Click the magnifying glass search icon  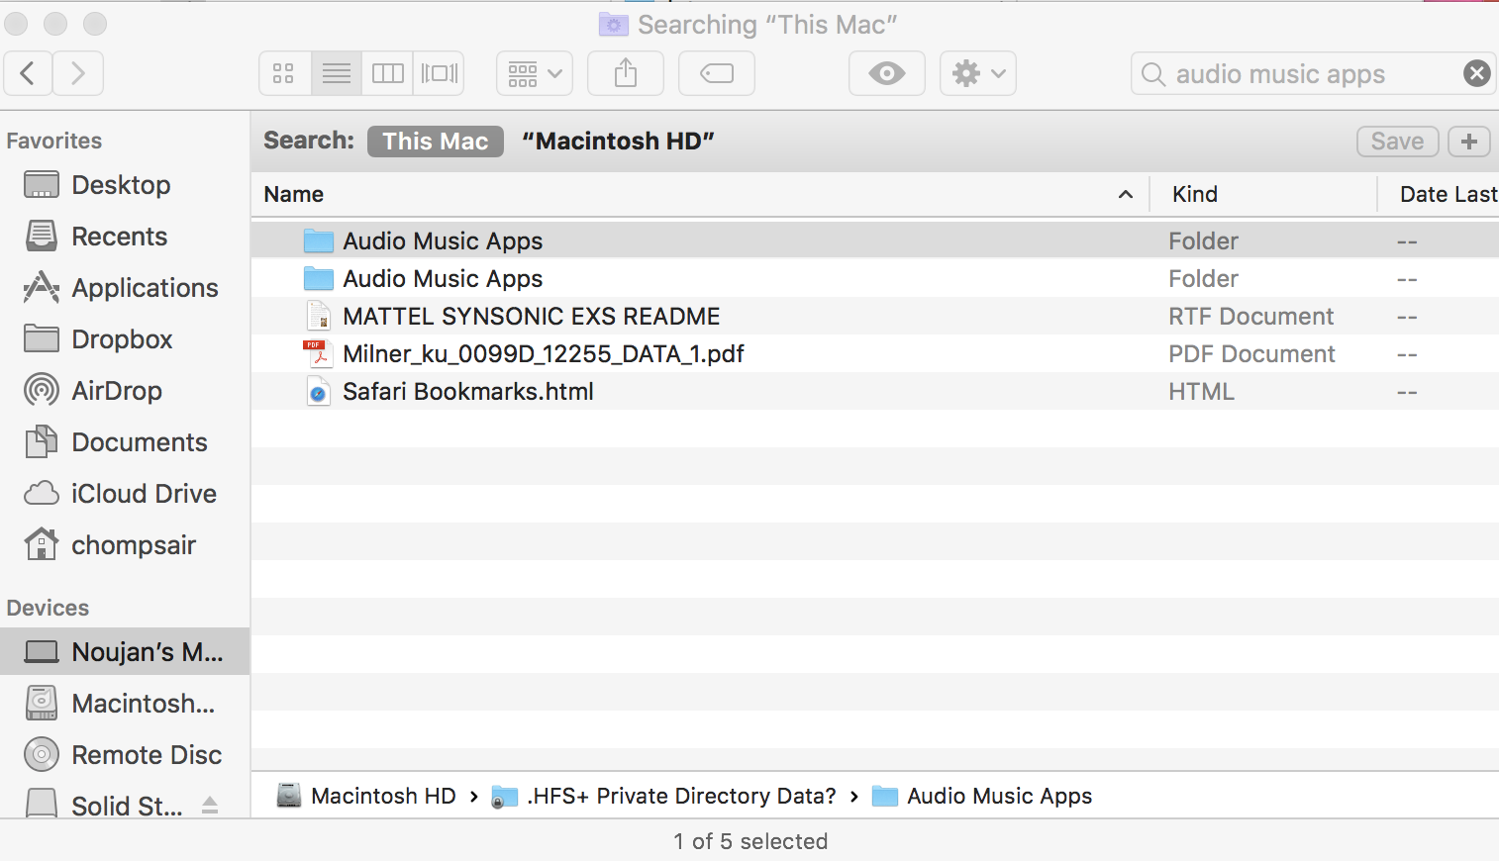[1153, 74]
